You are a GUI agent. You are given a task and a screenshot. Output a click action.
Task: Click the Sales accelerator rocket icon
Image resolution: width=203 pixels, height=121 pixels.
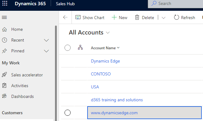tap(4, 75)
